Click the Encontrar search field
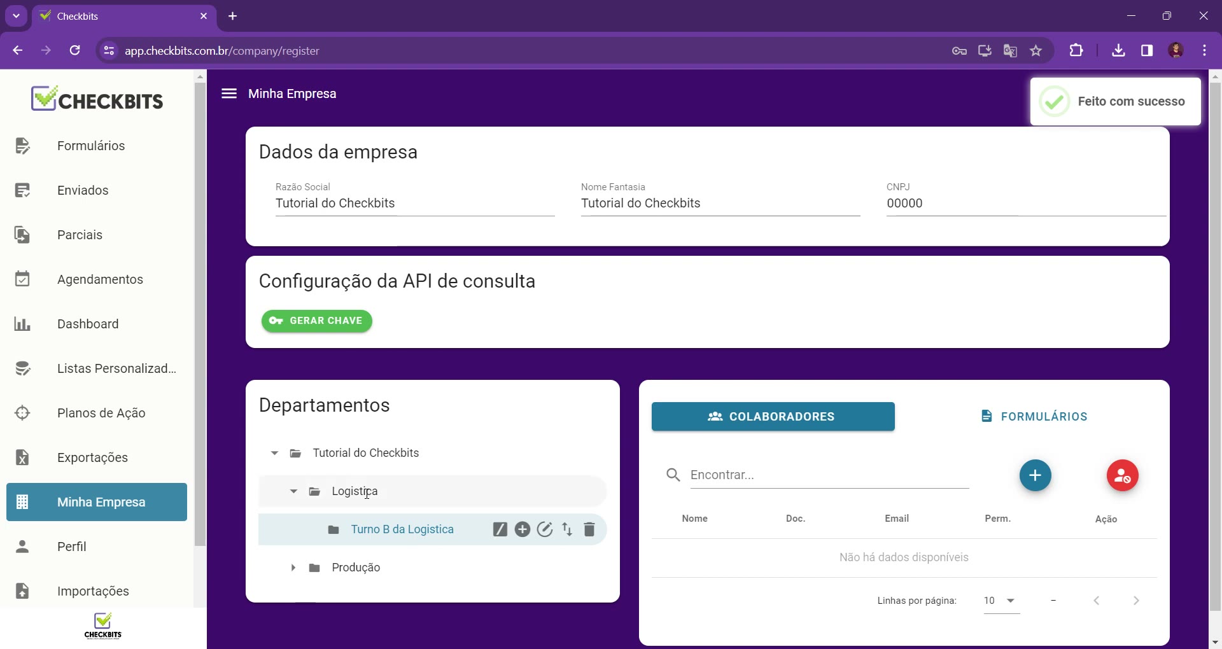The image size is (1222, 649). pos(829,475)
